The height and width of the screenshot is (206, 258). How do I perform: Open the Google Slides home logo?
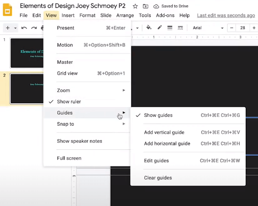pyautogui.click(x=7, y=10)
